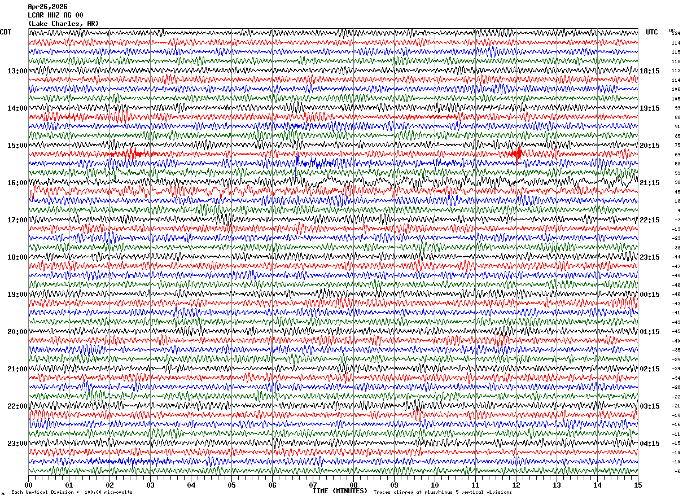Click the "22:15" UTC time label

pyautogui.click(x=650, y=220)
